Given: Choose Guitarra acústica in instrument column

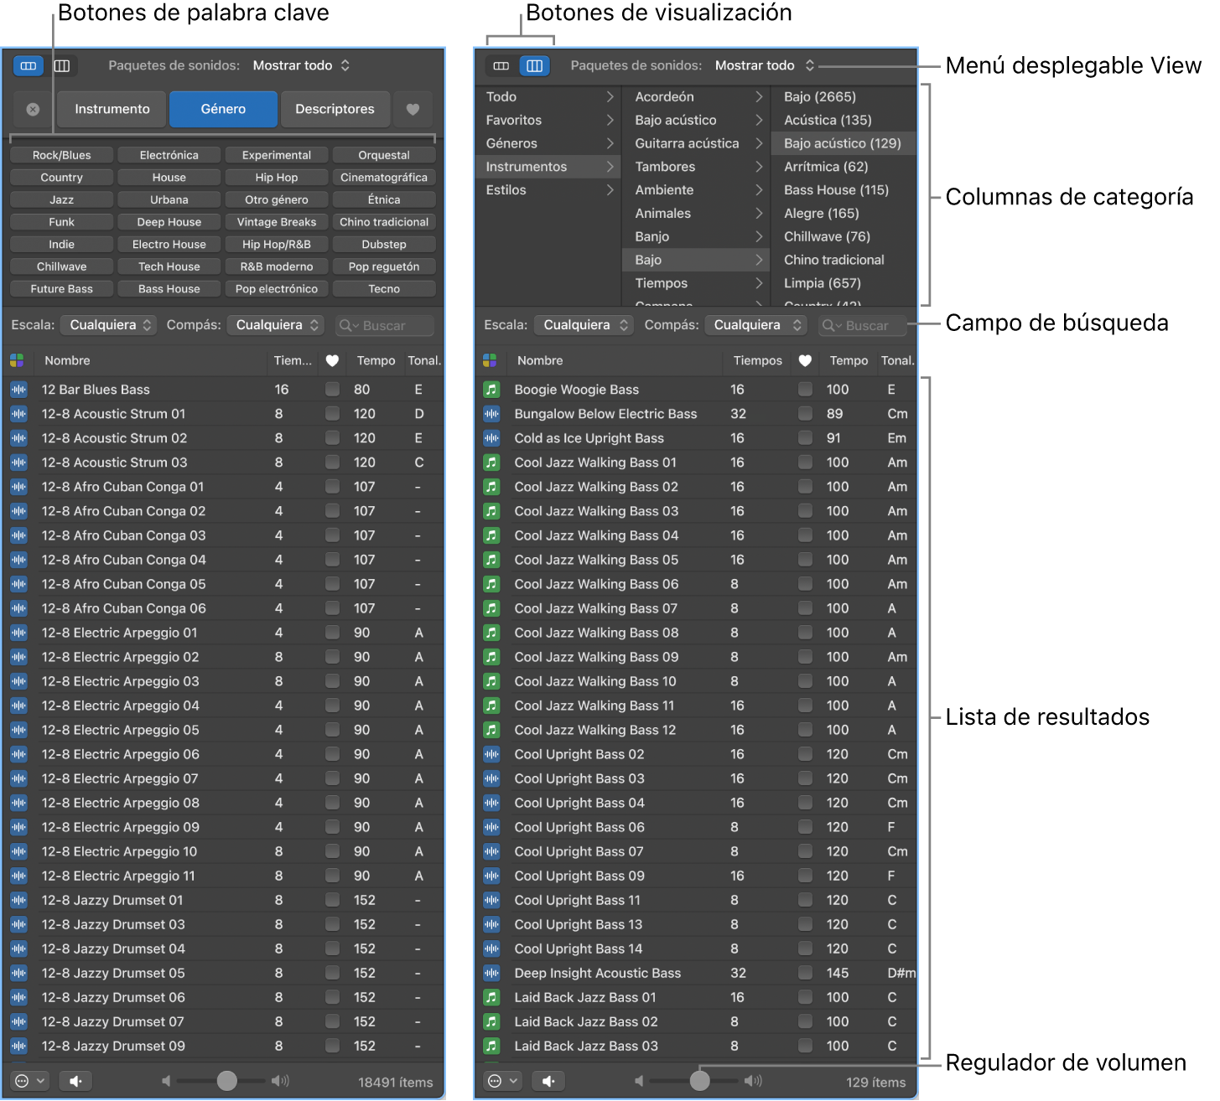Looking at the screenshot, I should click(697, 143).
